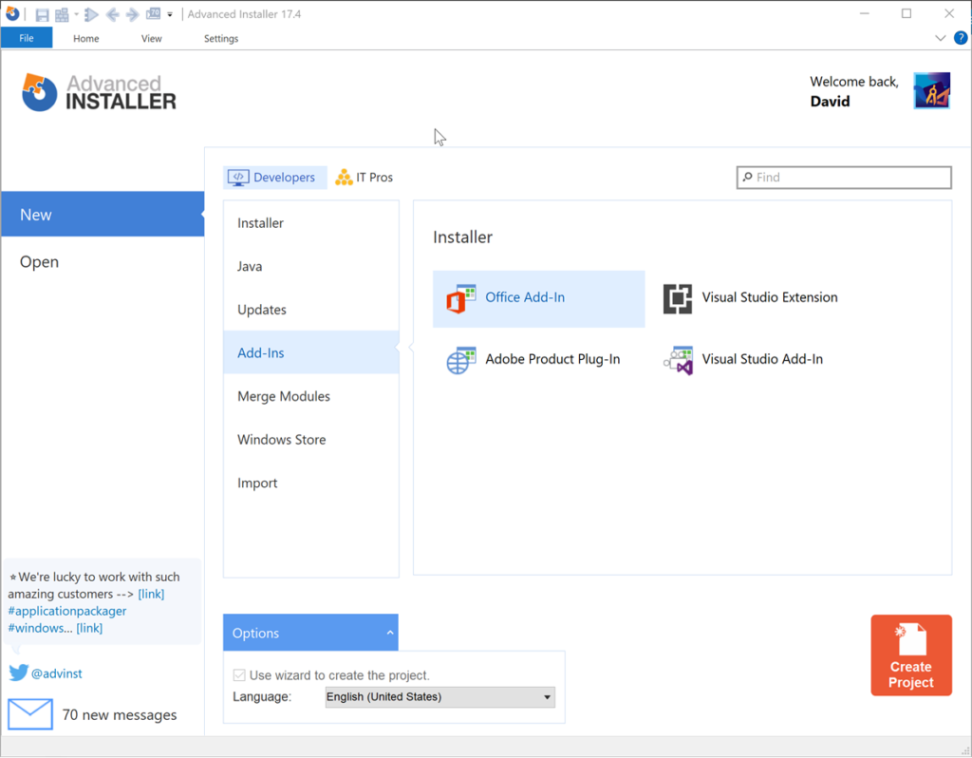
Task: Select the Office Add-In project type
Action: click(x=539, y=298)
